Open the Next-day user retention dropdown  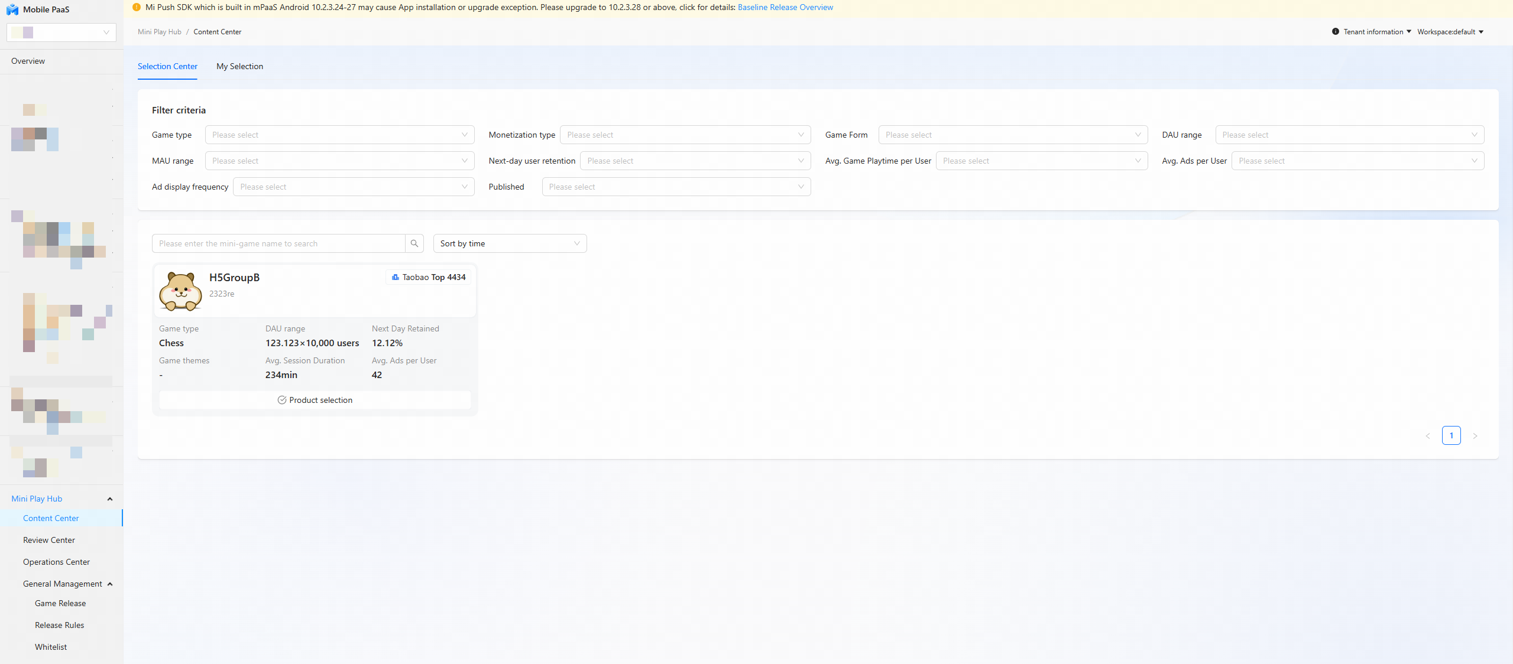(x=695, y=161)
